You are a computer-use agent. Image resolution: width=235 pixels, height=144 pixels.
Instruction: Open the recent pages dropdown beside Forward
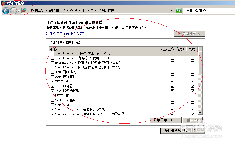19,11
